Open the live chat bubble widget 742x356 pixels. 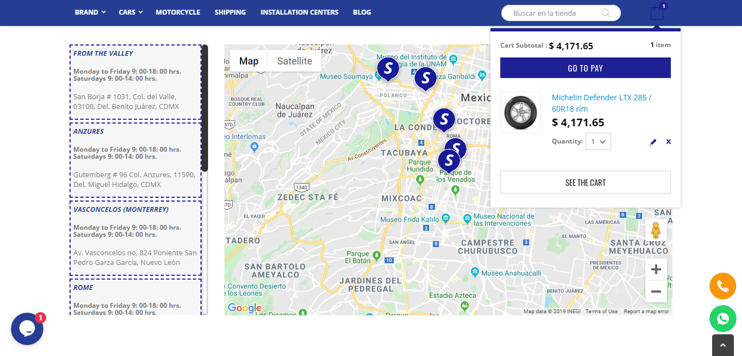(x=27, y=329)
